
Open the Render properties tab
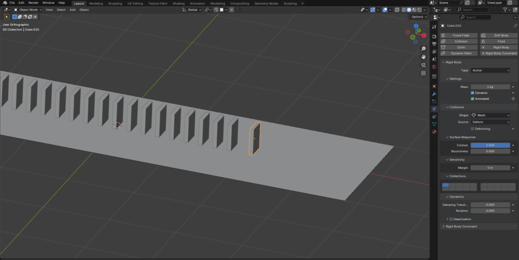pyautogui.click(x=434, y=36)
